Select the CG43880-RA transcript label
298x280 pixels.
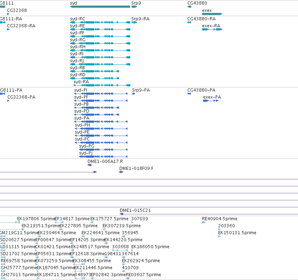(201, 19)
